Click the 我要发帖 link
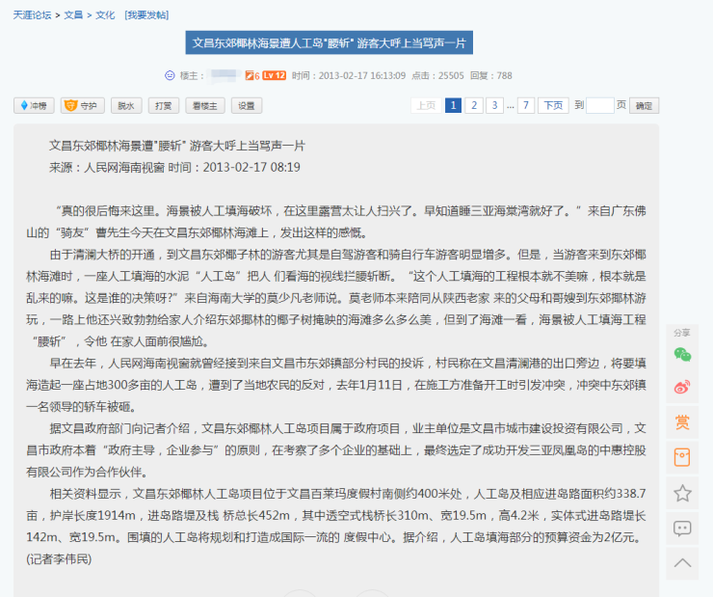The height and width of the screenshot is (597, 713). [x=146, y=15]
